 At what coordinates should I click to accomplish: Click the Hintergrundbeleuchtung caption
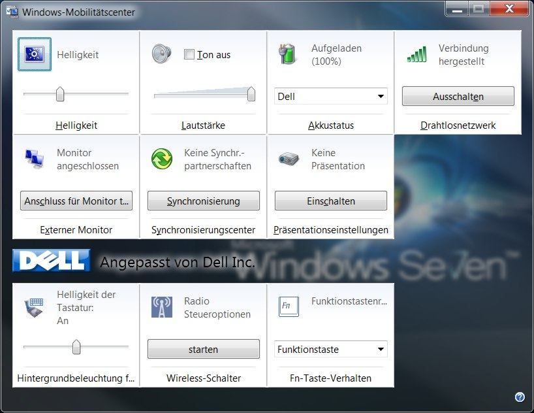(x=76, y=378)
